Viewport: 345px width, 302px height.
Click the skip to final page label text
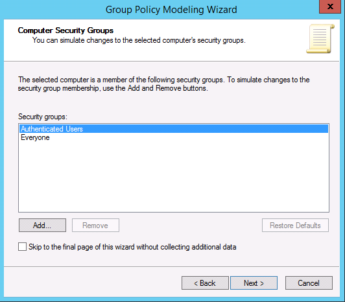(132, 247)
